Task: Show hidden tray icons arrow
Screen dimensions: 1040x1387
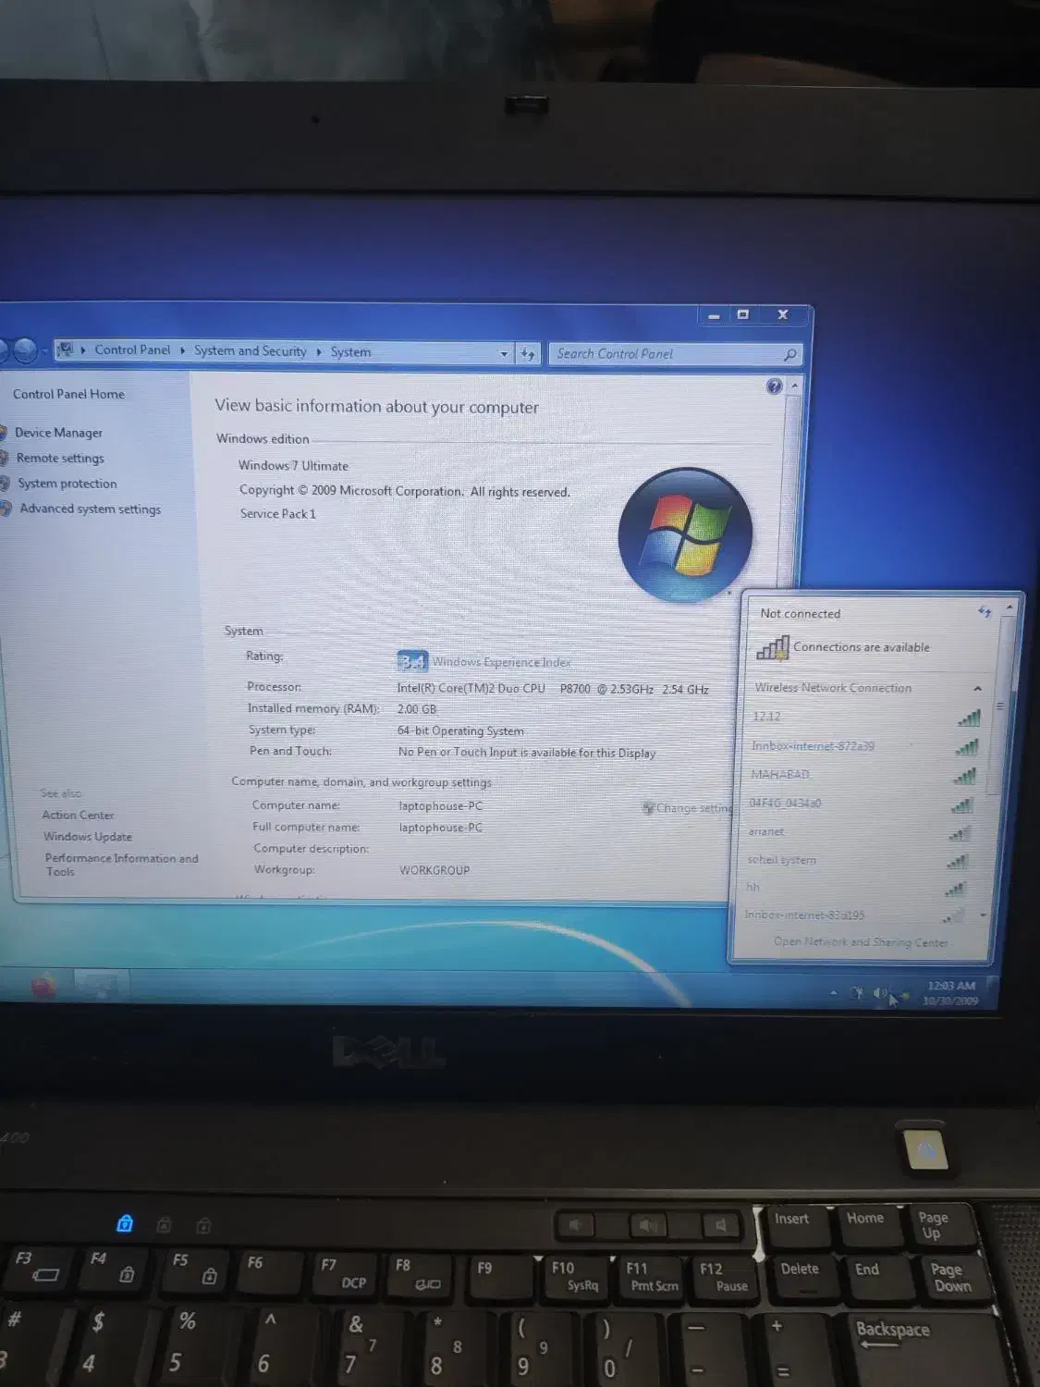Action: click(833, 993)
